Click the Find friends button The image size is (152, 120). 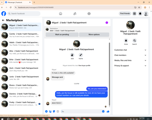tap(125, 14)
